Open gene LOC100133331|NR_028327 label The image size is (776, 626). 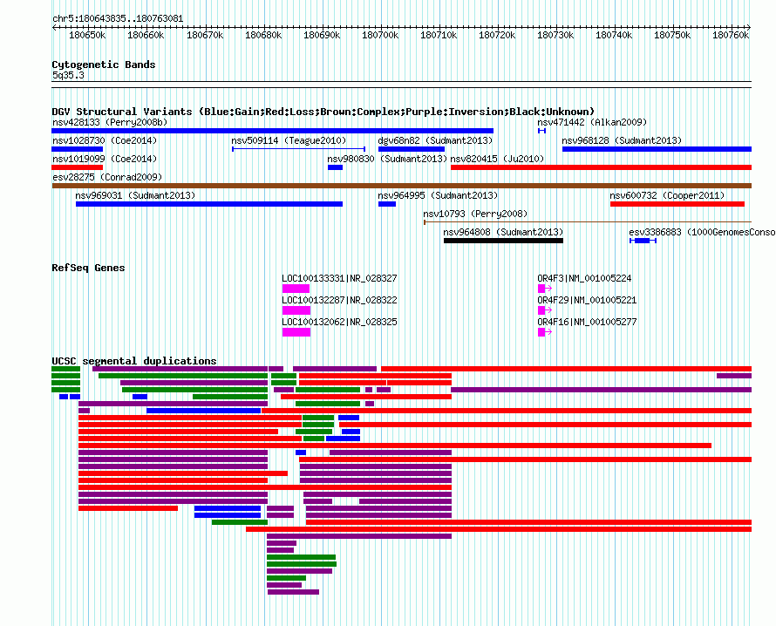(339, 278)
